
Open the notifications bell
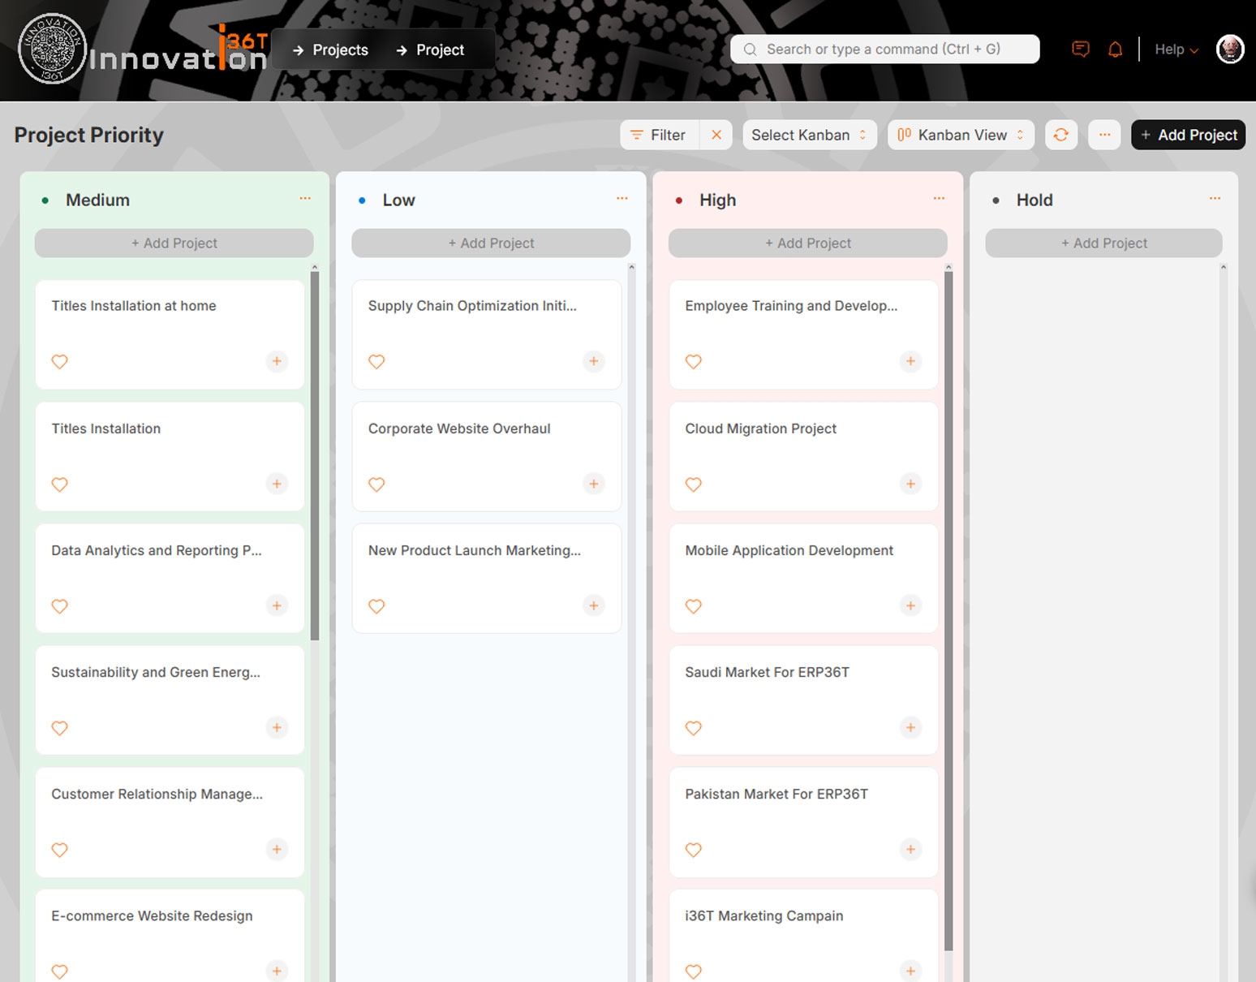(1116, 50)
